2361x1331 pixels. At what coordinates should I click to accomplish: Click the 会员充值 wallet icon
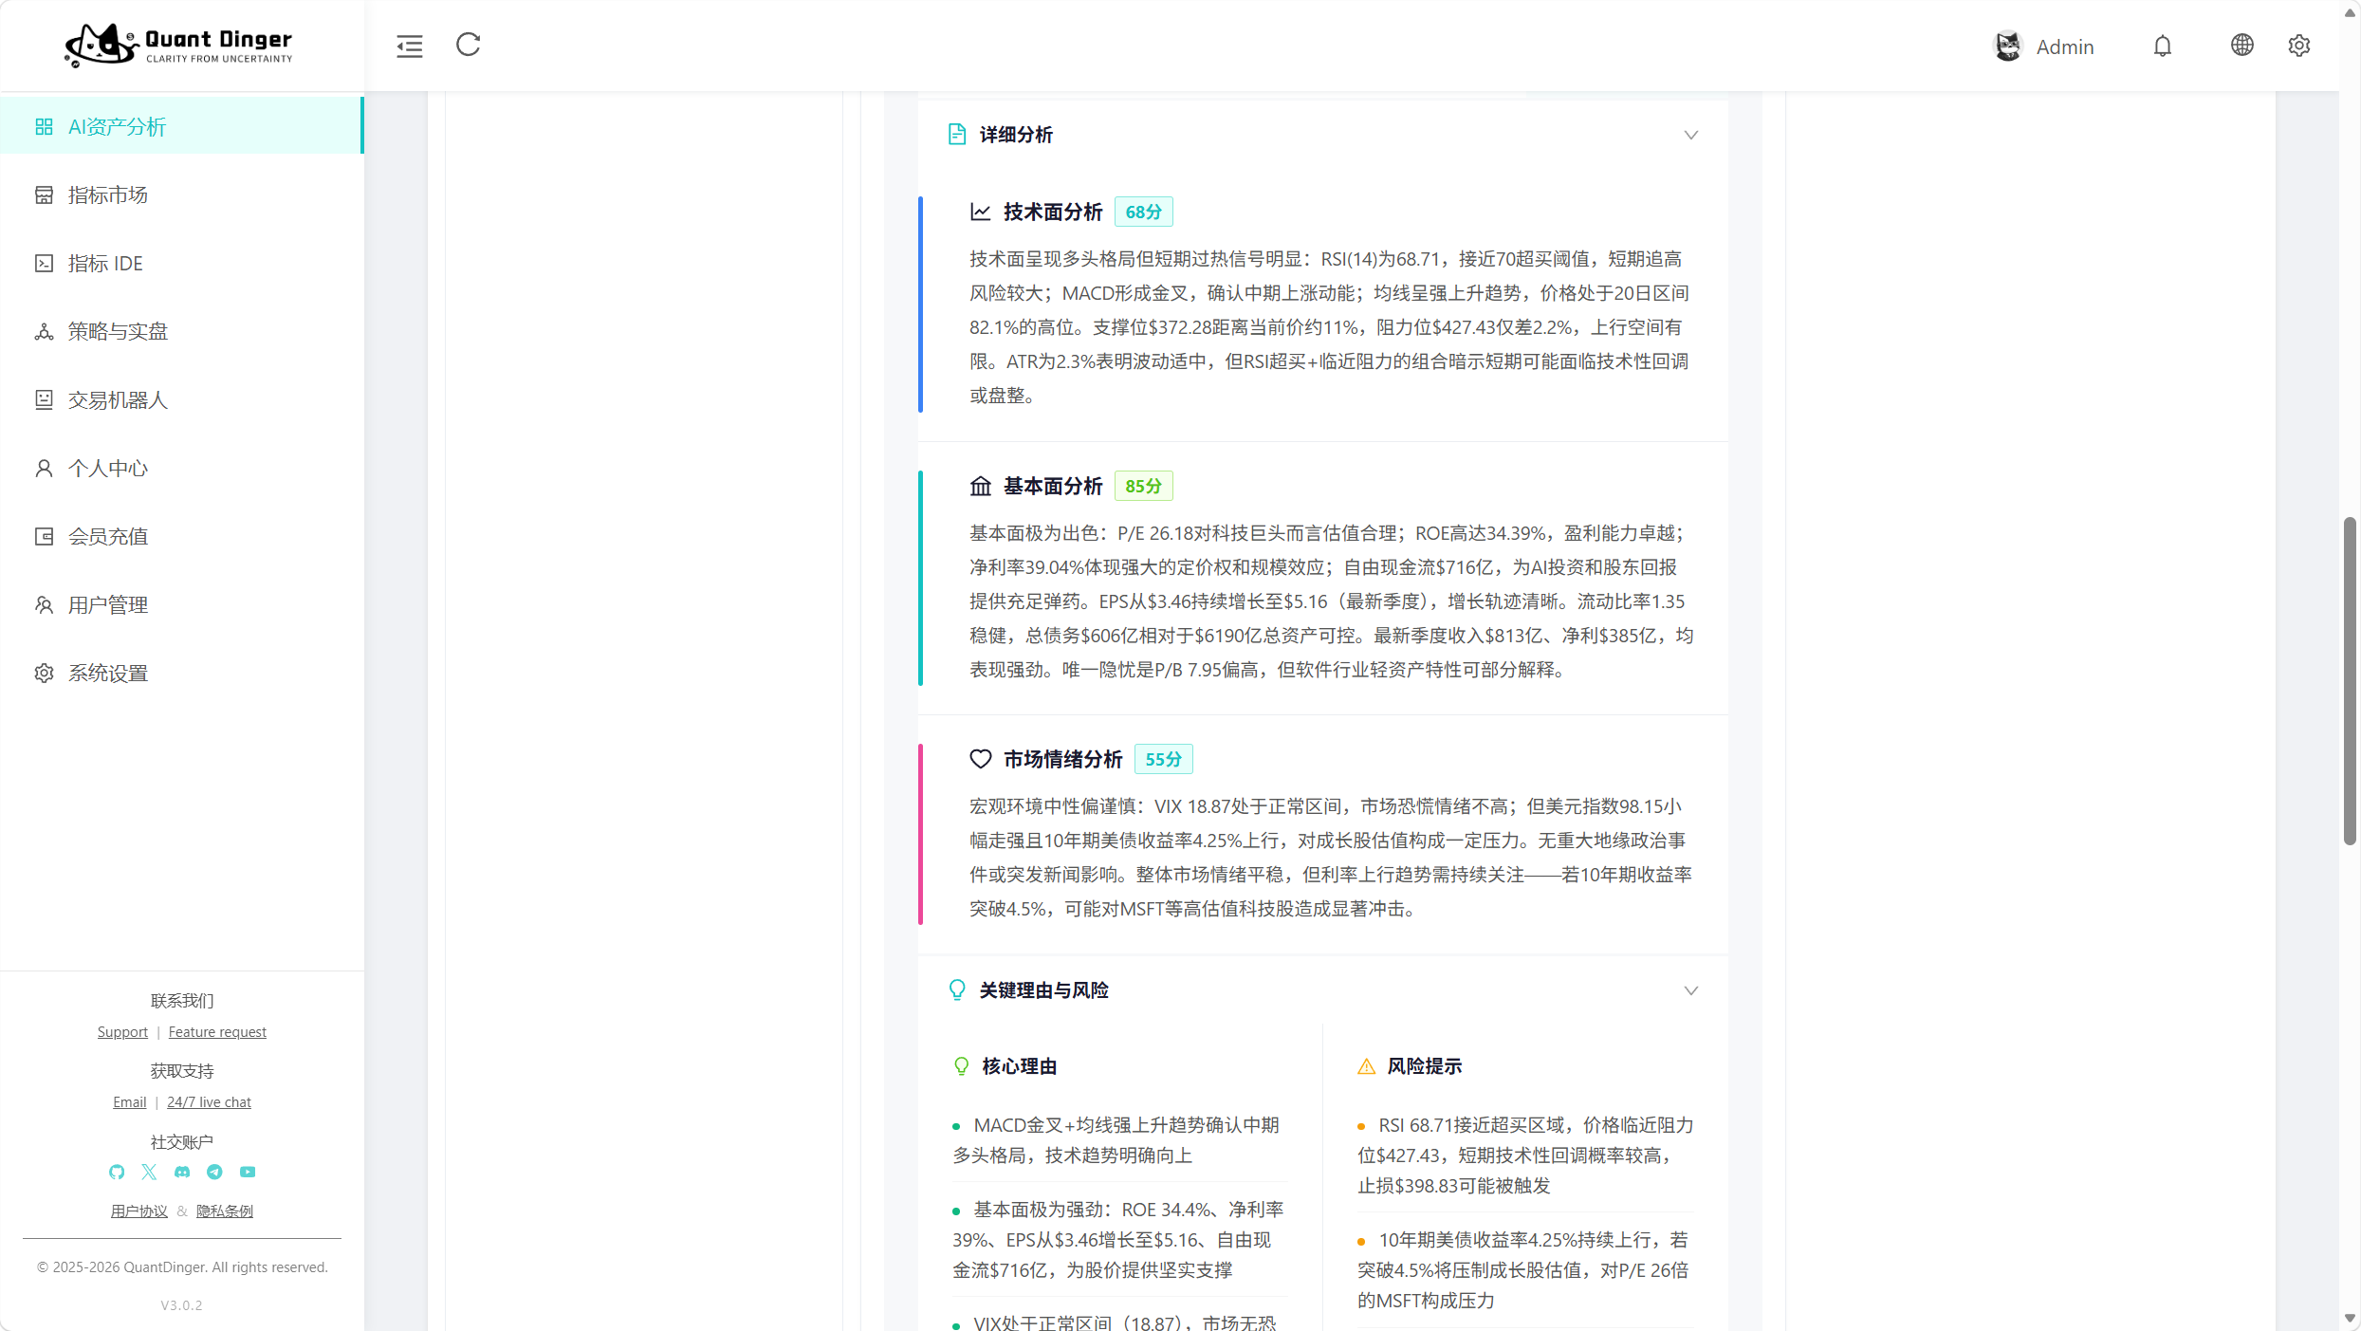point(45,537)
